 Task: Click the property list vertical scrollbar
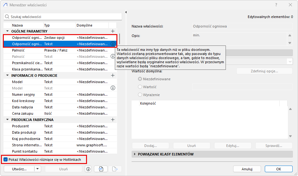[x=120, y=39]
